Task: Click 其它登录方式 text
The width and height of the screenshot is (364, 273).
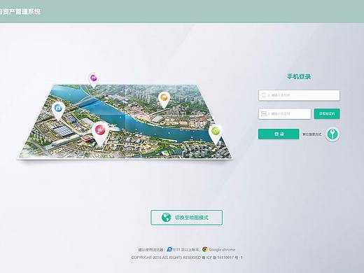Action: point(312,134)
